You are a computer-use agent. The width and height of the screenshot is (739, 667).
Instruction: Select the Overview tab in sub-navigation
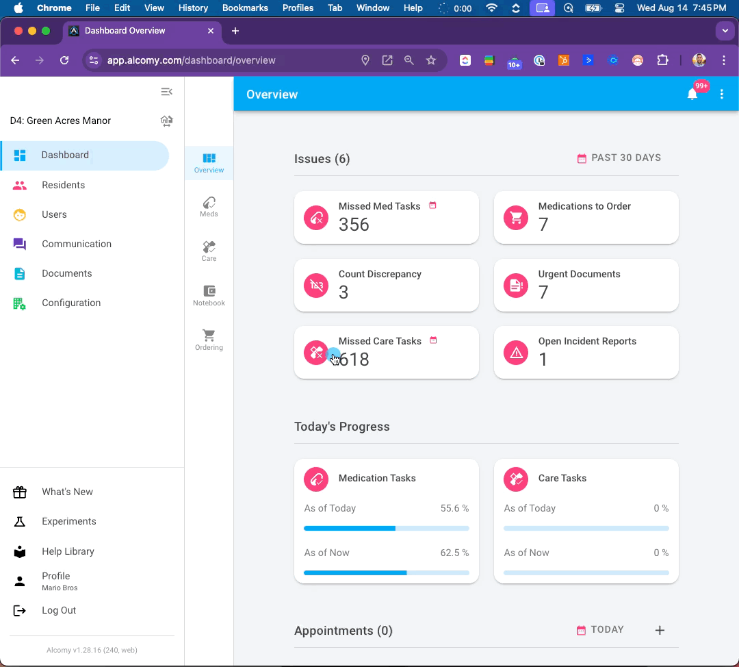coord(209,163)
